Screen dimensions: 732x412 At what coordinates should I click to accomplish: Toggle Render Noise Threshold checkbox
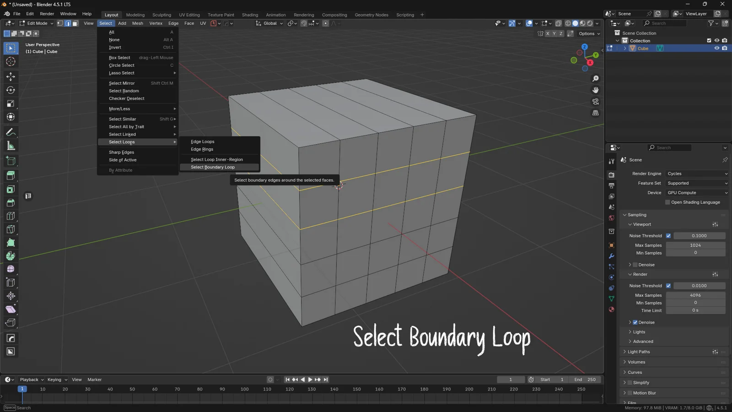click(668, 286)
